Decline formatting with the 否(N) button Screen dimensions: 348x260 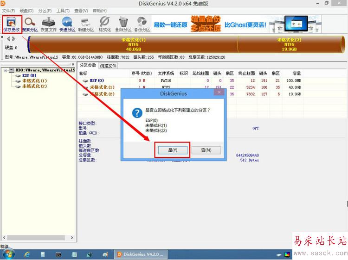pyautogui.click(x=206, y=150)
